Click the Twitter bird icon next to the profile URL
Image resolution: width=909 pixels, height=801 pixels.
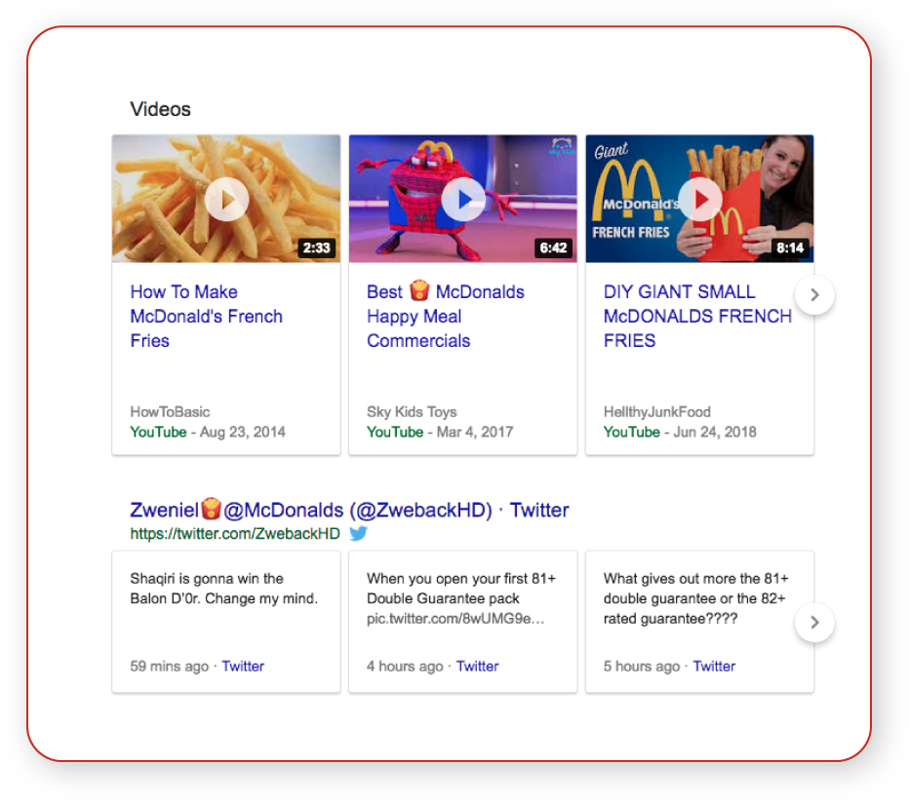(358, 533)
